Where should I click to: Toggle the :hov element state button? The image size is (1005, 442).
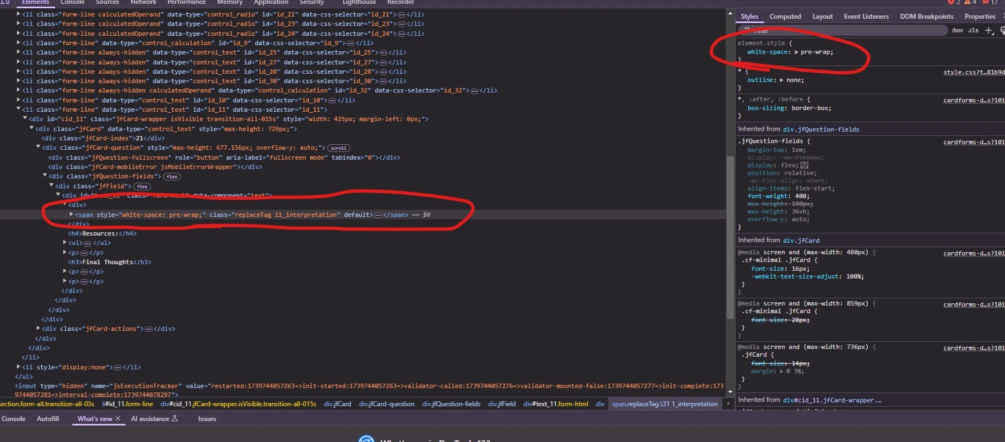957,30
